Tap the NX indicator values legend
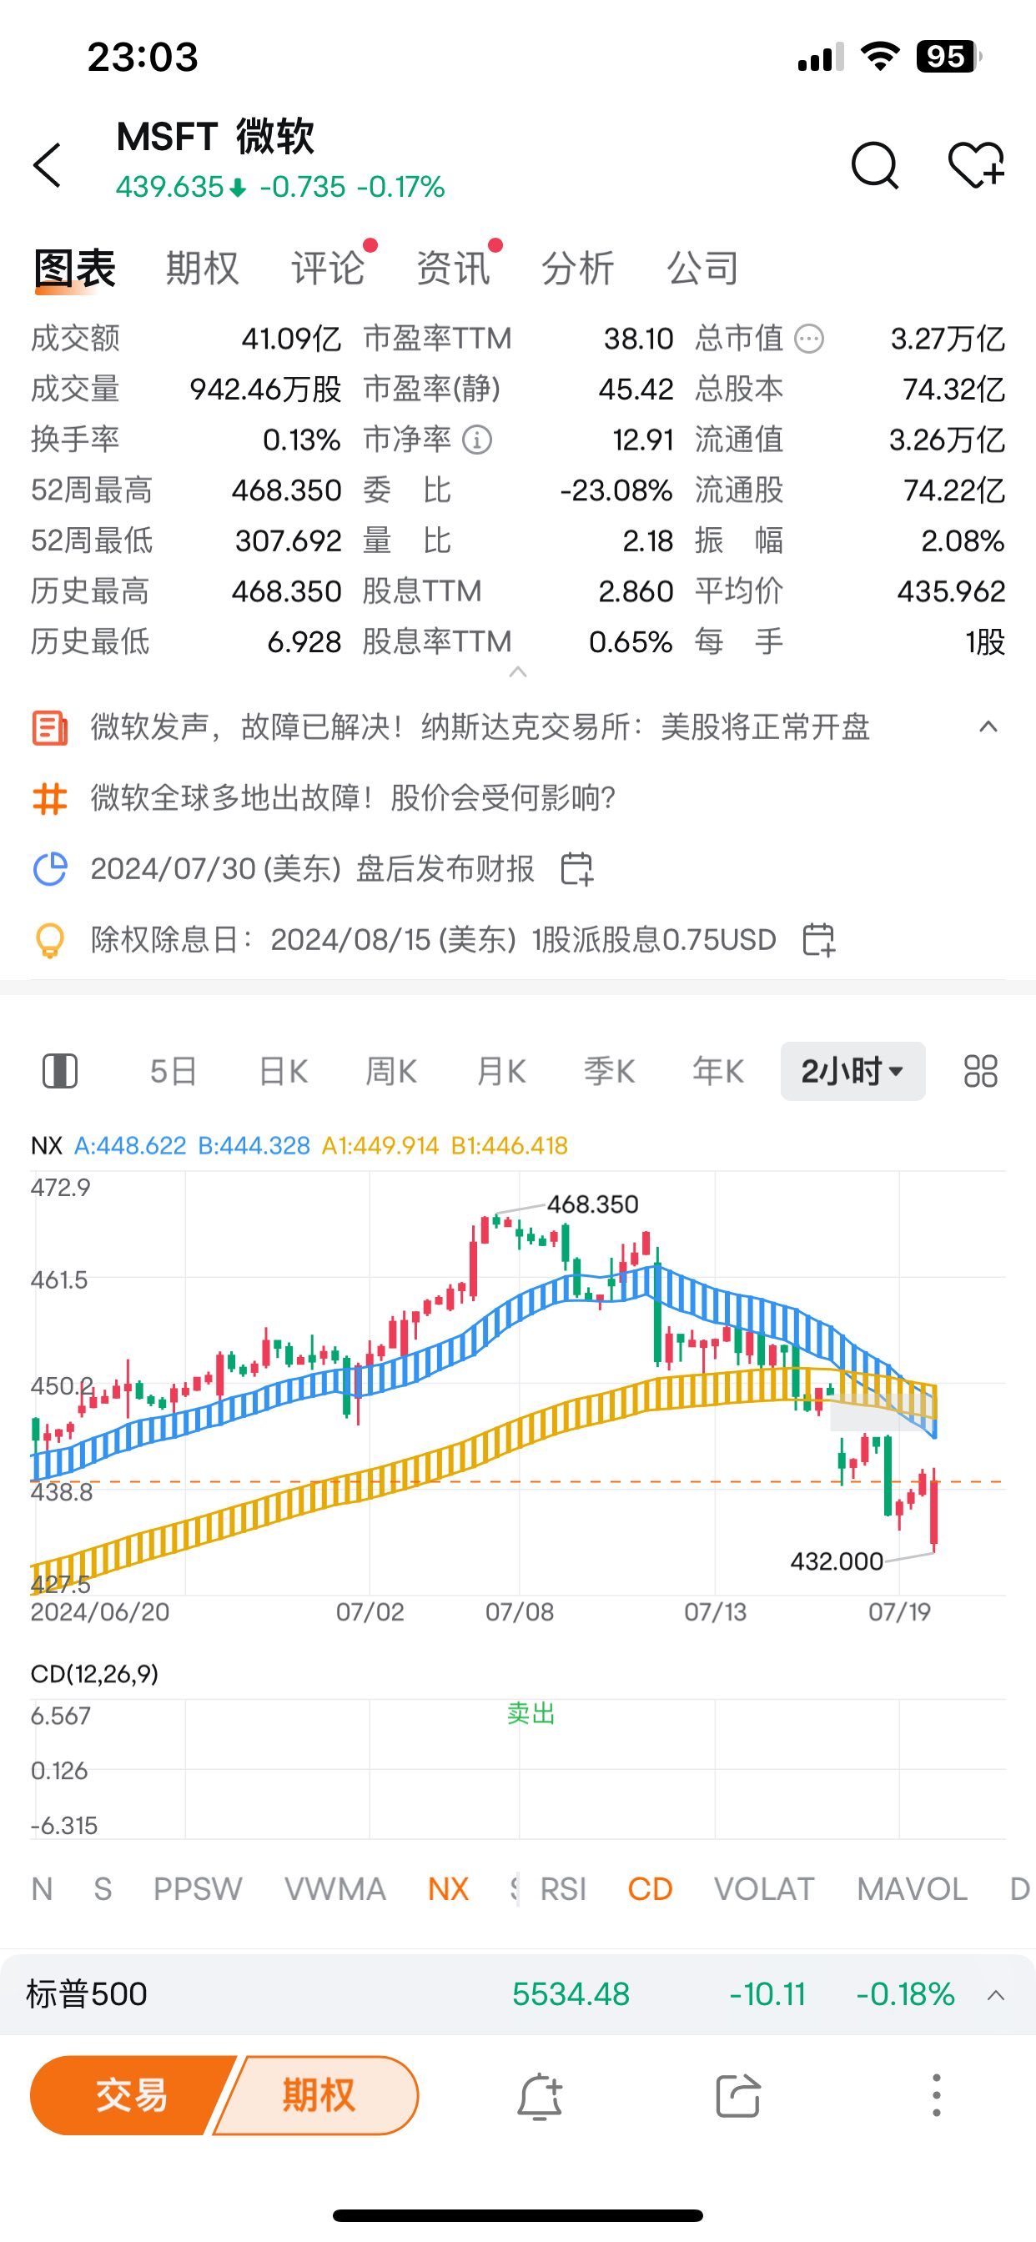This screenshot has height=2242, width=1036. 299,1145
